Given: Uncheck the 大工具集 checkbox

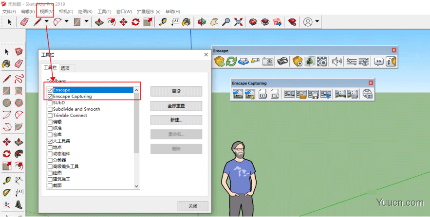Looking at the screenshot, I should (50, 141).
